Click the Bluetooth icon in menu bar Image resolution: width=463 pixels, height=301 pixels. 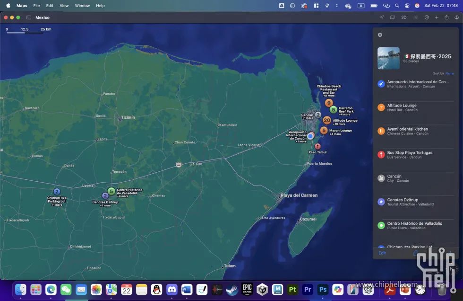327,6
